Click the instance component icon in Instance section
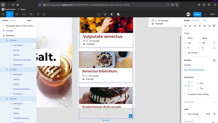 point(214,60)
